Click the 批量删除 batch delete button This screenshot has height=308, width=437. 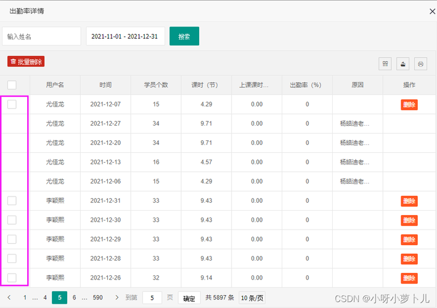coord(26,62)
